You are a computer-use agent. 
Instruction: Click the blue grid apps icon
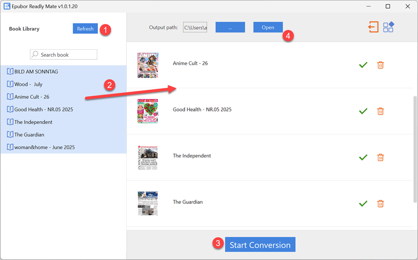389,27
